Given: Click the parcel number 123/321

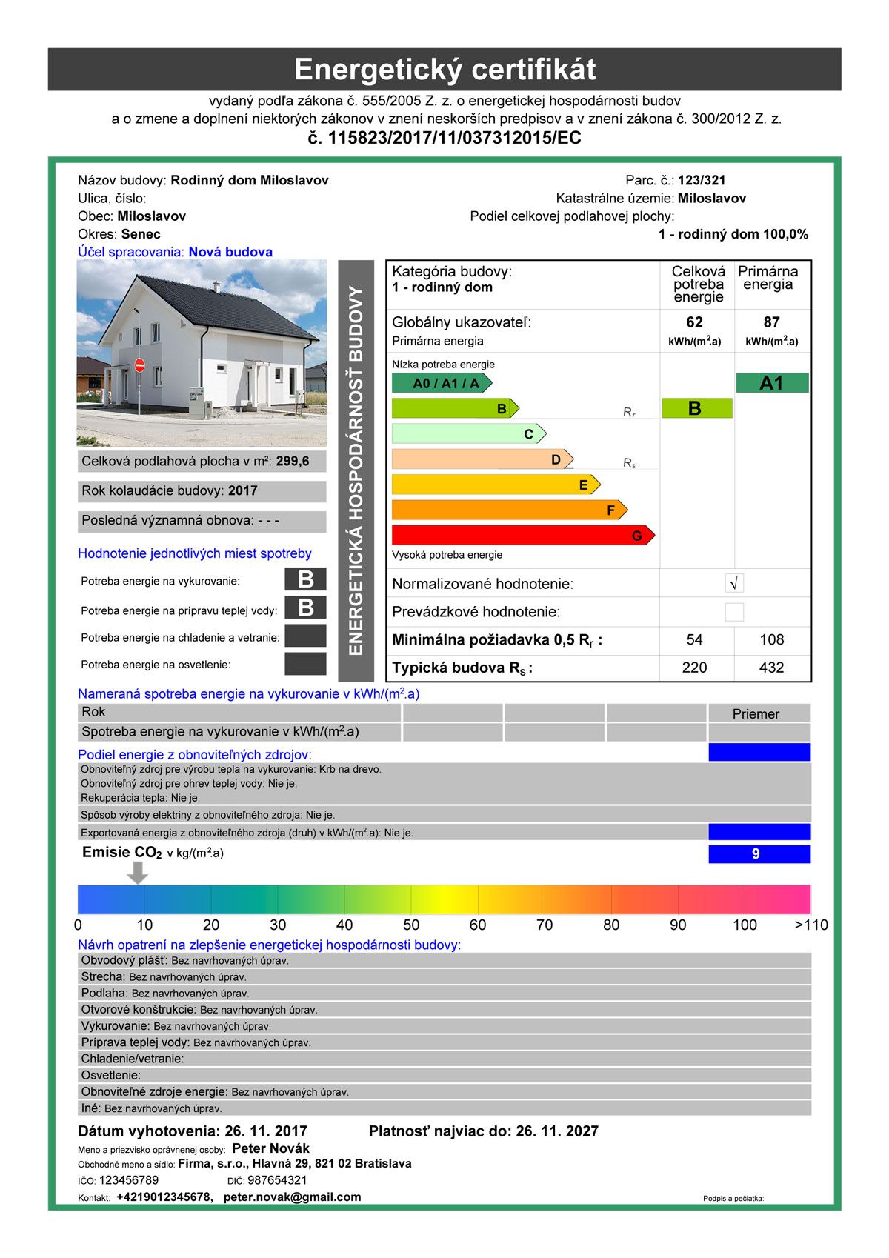Looking at the screenshot, I should (x=702, y=180).
